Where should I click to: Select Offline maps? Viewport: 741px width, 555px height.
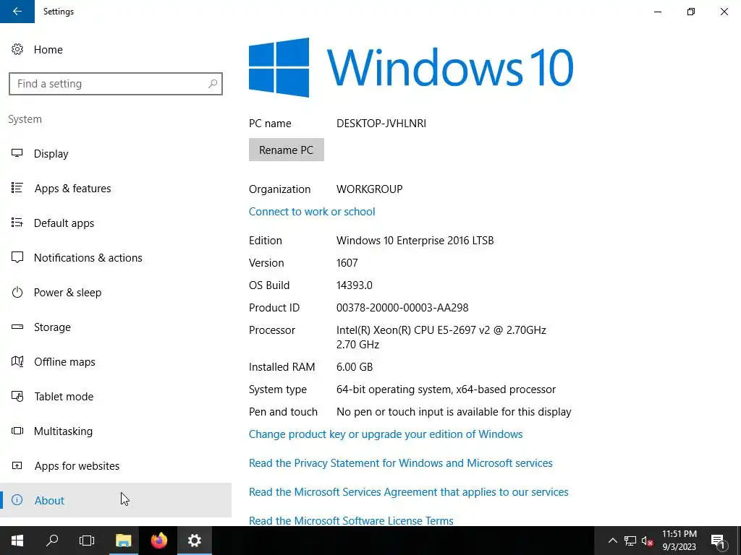point(64,362)
